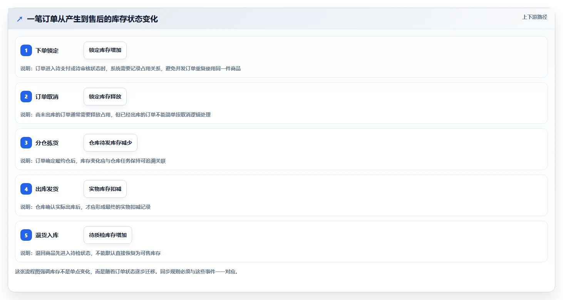Click the title 一笔订单从产生到售后的库存状态变化
The height and width of the screenshot is (300, 563).
click(92, 19)
